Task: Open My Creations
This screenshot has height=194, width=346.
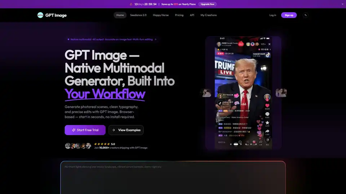Action: click(x=209, y=15)
